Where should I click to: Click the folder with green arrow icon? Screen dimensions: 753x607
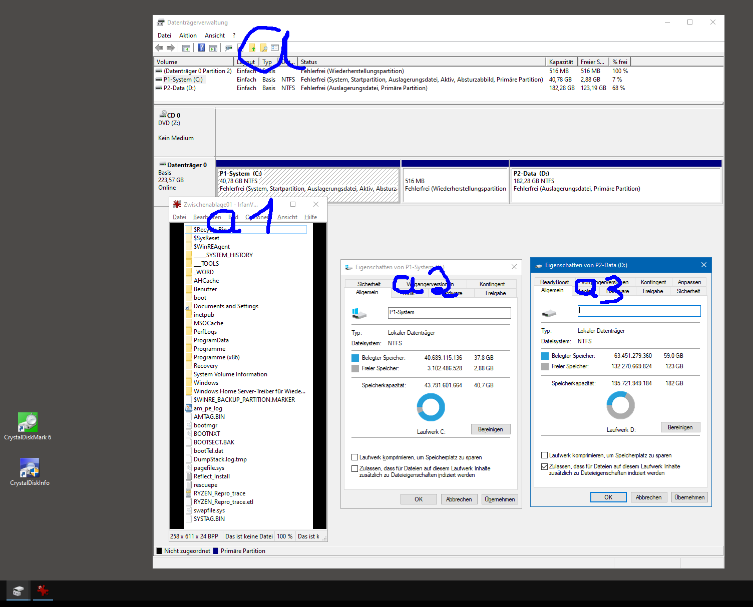[x=252, y=48]
